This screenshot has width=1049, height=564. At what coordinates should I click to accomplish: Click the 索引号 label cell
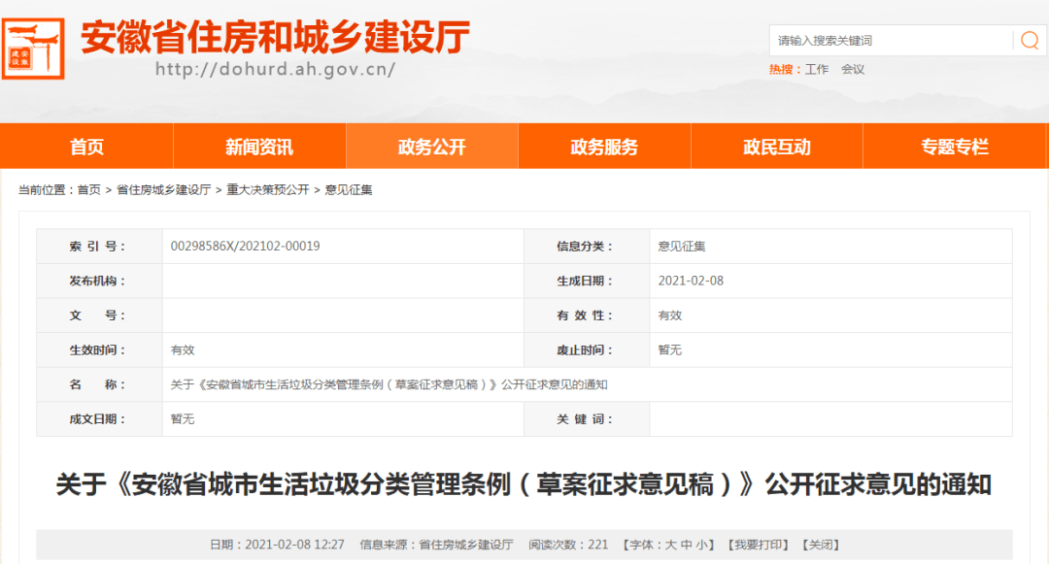coord(99,246)
